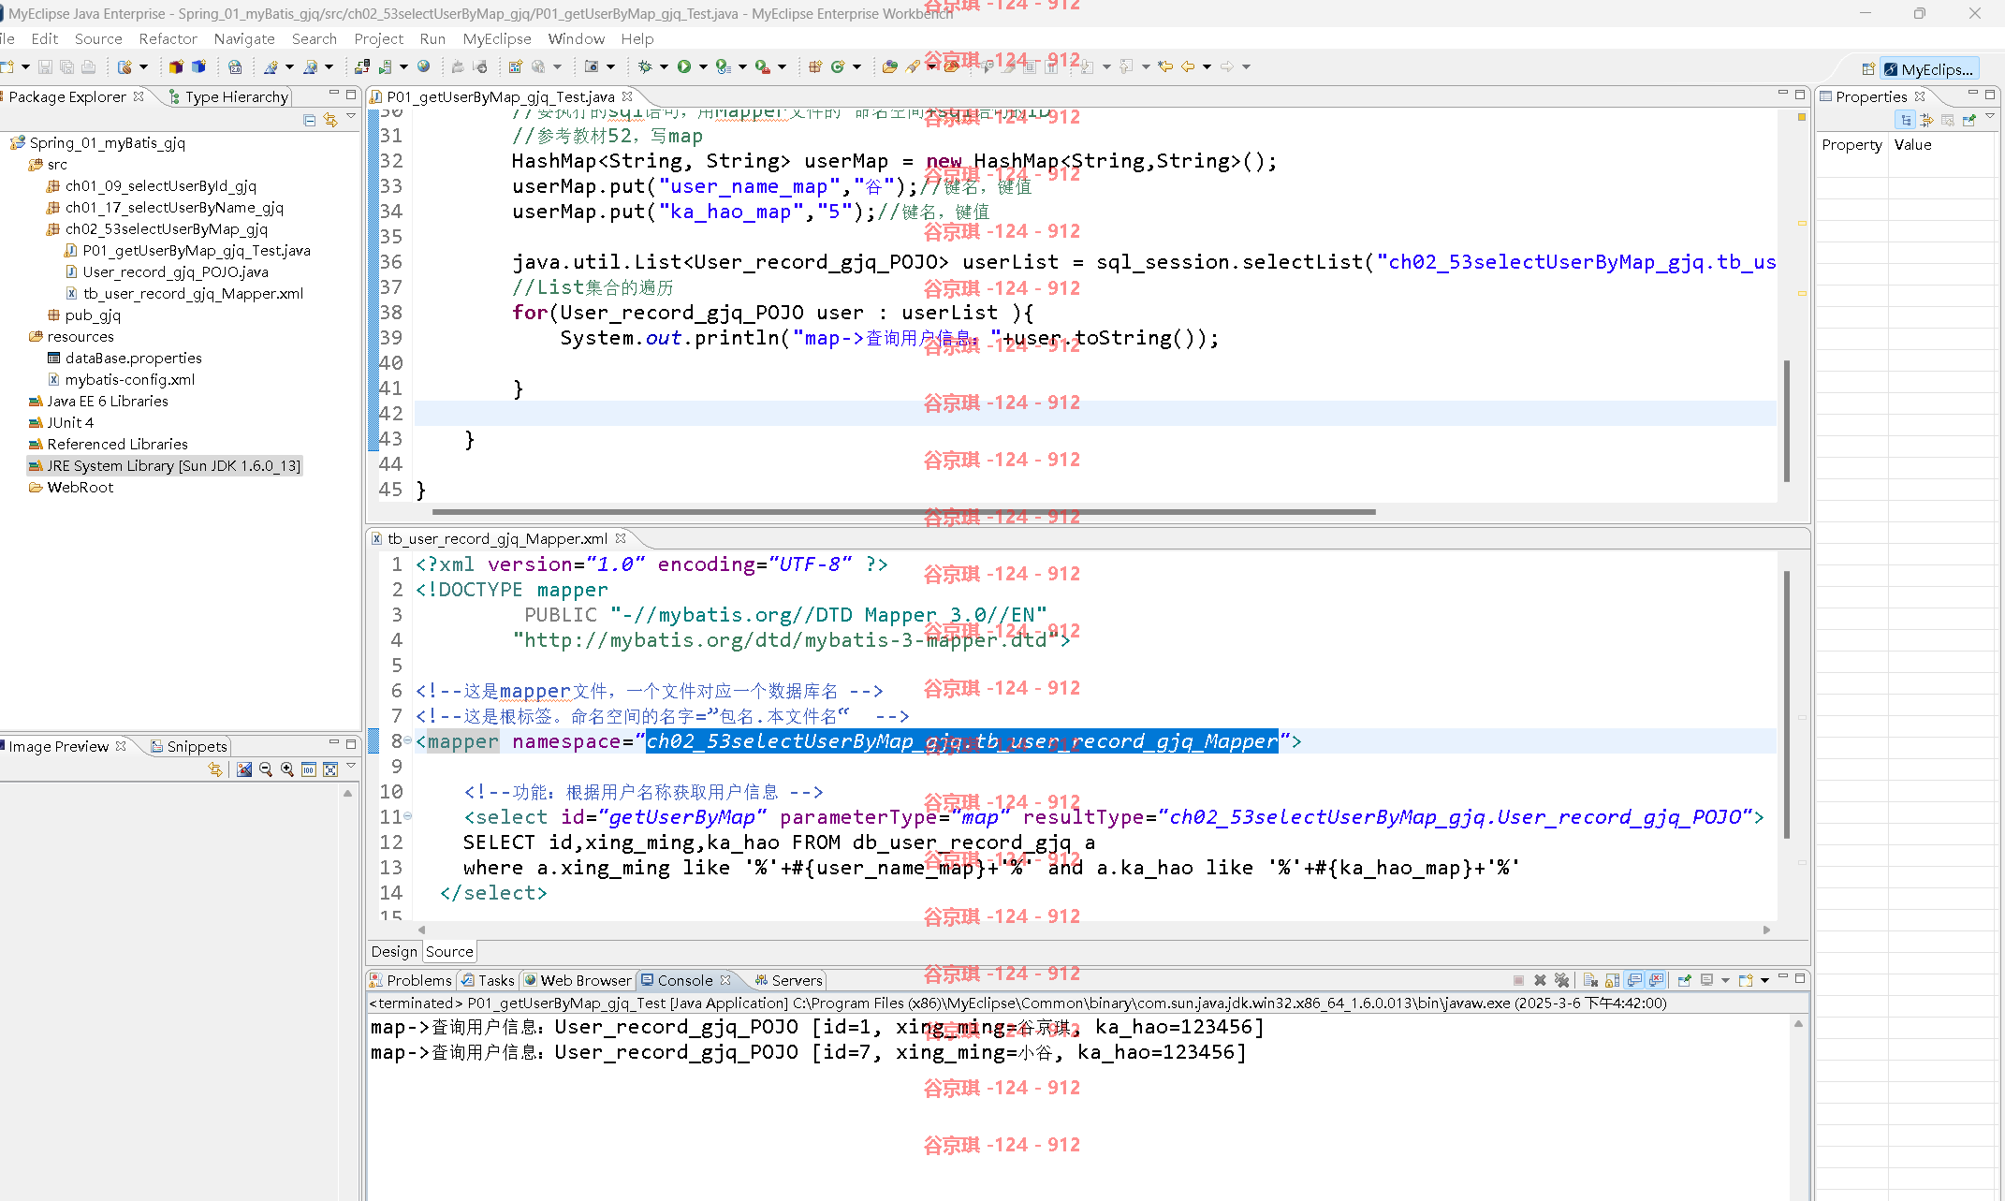
Task: Open the Open Console dropdown arrow
Action: (x=1764, y=980)
